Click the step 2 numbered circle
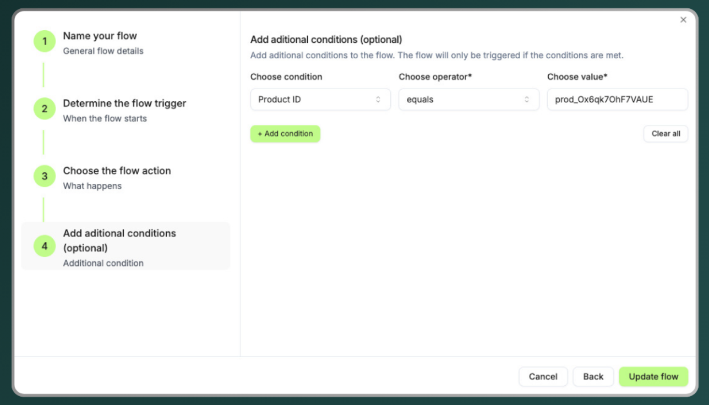709x405 pixels. (45, 109)
